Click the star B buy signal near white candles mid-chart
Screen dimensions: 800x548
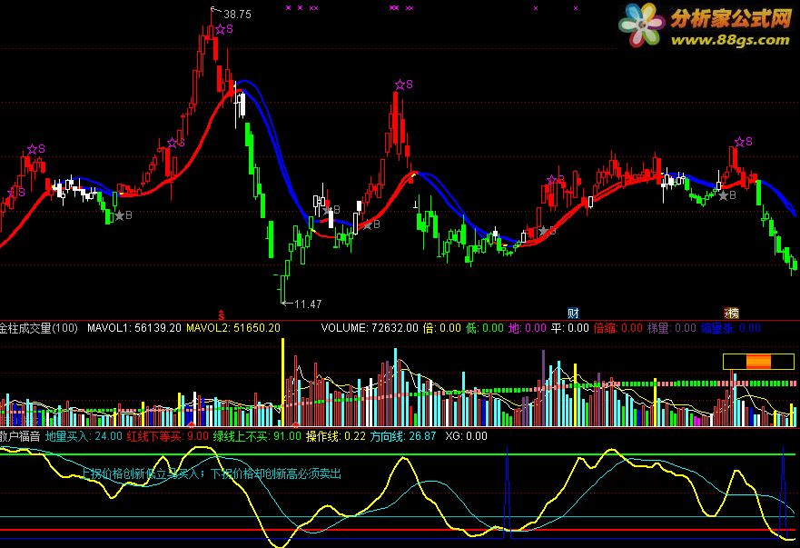331,209
